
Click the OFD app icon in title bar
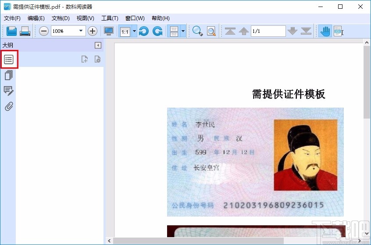coord(7,7)
